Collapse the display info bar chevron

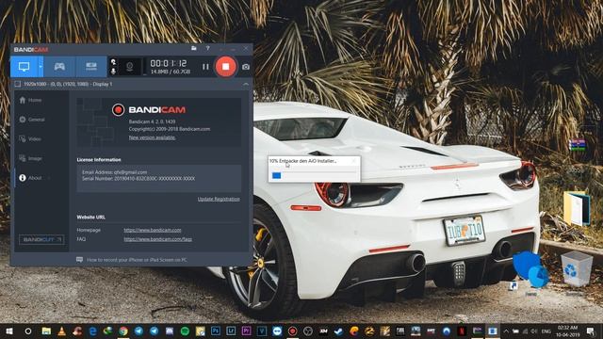pyautogui.click(x=246, y=84)
